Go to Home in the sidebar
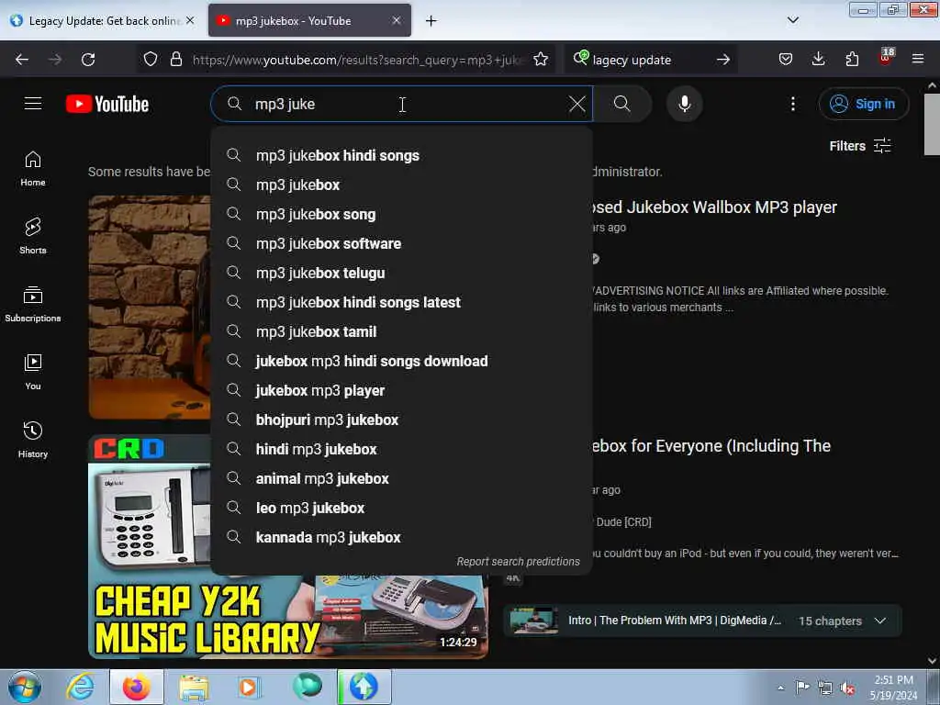 coord(33,169)
